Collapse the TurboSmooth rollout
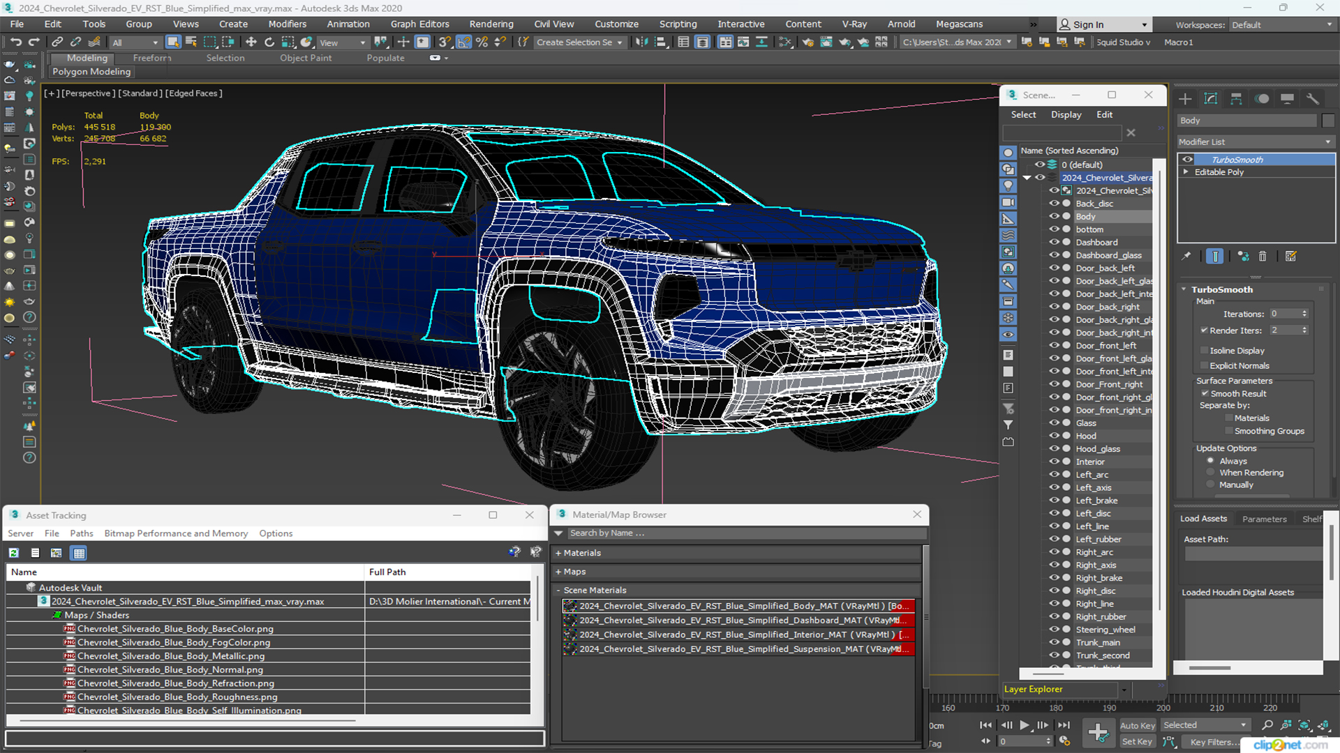The height and width of the screenshot is (753, 1340). tap(1184, 289)
